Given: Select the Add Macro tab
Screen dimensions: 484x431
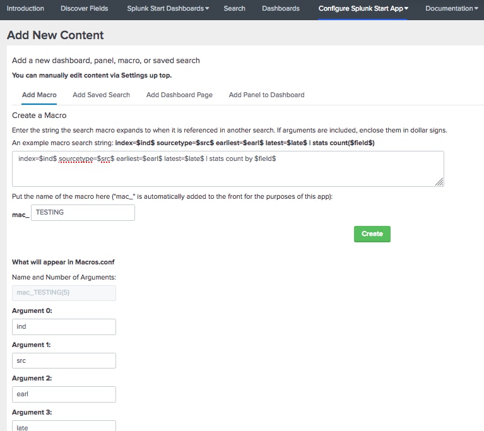Looking at the screenshot, I should (39, 95).
